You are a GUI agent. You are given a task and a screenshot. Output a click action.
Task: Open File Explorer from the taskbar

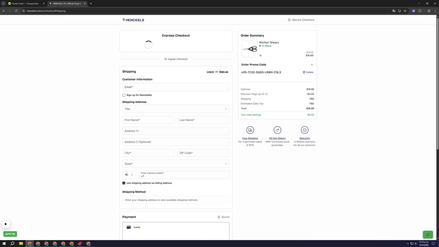[x=21, y=243]
